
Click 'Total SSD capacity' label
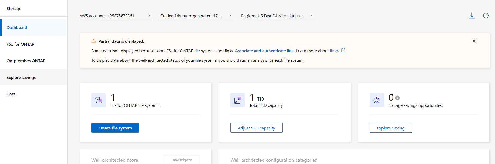(266, 105)
